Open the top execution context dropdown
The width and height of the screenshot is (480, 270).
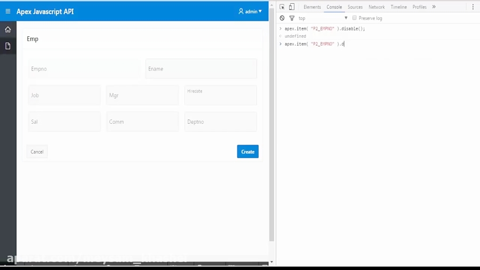click(x=323, y=18)
